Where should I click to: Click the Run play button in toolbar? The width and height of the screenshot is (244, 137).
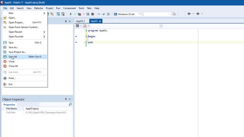(71, 14)
